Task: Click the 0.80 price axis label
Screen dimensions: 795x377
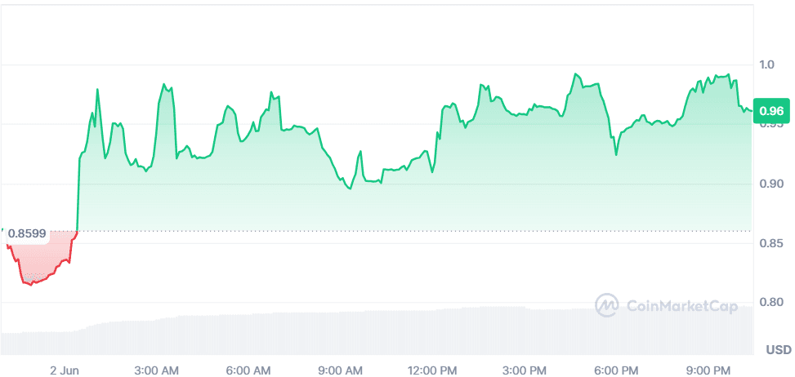Action: 772,303
